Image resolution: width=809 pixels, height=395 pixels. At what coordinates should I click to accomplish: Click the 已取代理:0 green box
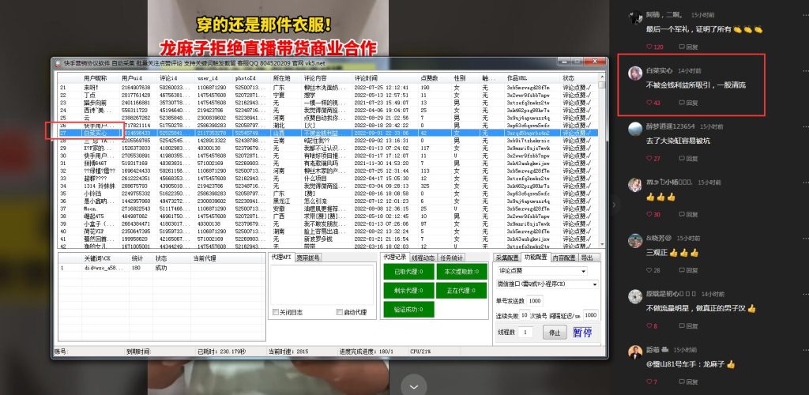point(408,272)
